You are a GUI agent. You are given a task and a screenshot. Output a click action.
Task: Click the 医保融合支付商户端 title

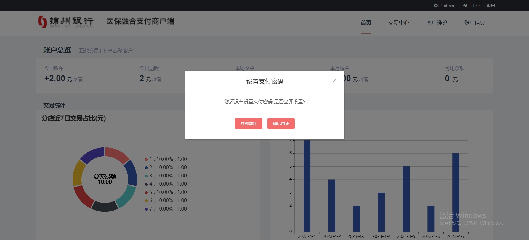coord(140,21)
